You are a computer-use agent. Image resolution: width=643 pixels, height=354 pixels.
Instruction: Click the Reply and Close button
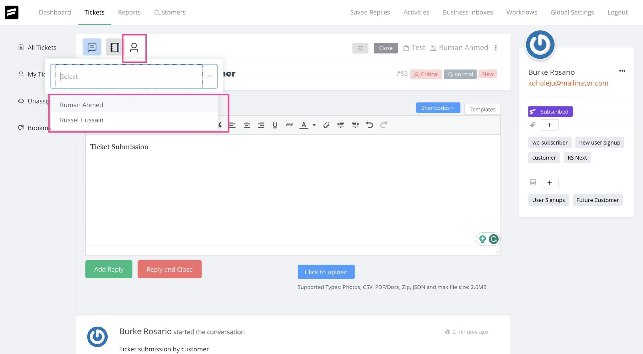coord(169,269)
